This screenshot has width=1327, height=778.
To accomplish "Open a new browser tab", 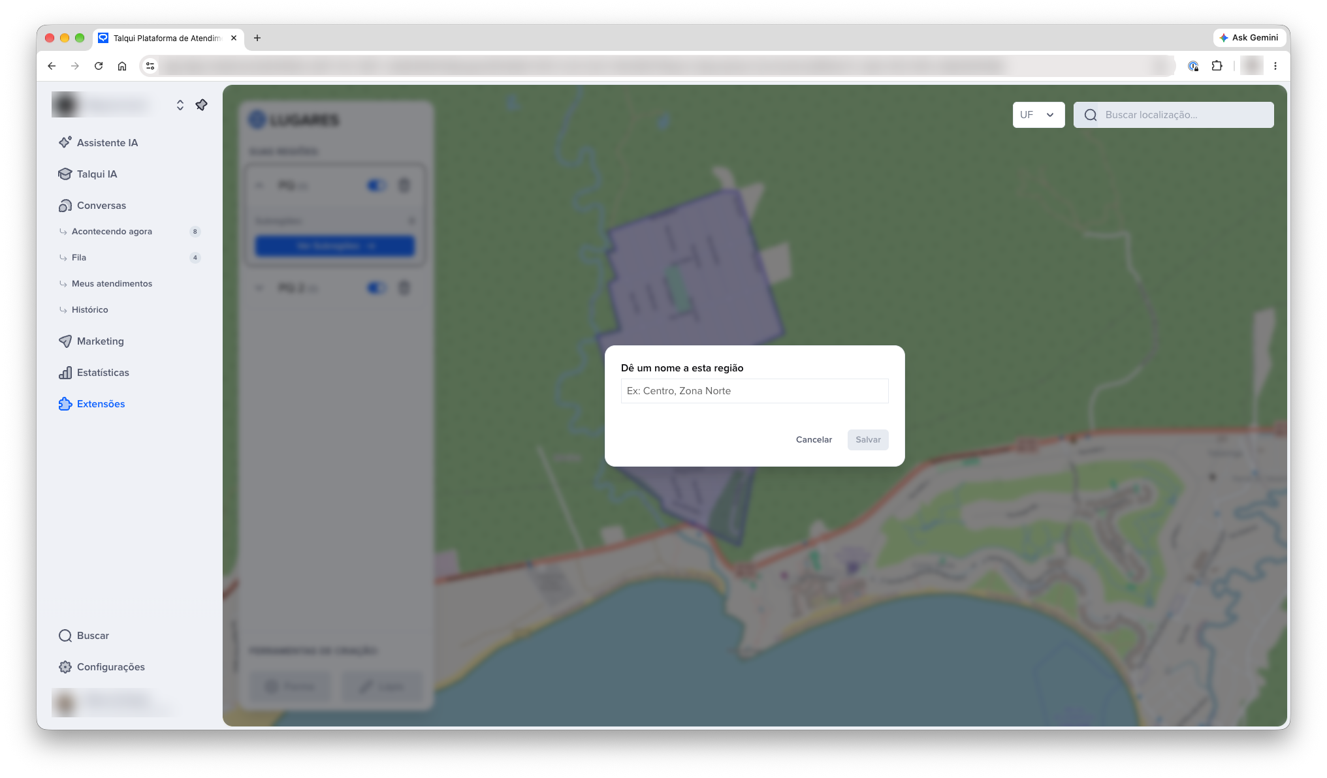I will pyautogui.click(x=257, y=38).
